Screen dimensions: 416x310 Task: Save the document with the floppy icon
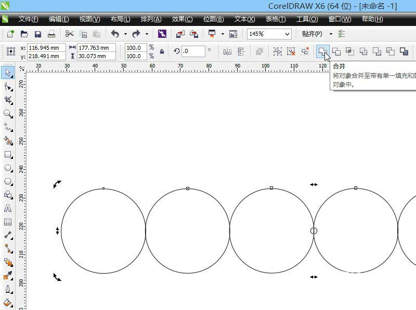38,34
